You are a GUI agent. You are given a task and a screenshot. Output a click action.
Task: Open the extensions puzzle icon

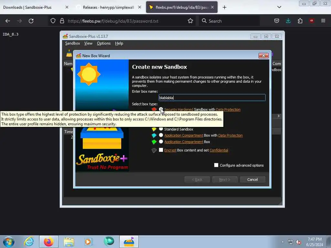coord(300,21)
